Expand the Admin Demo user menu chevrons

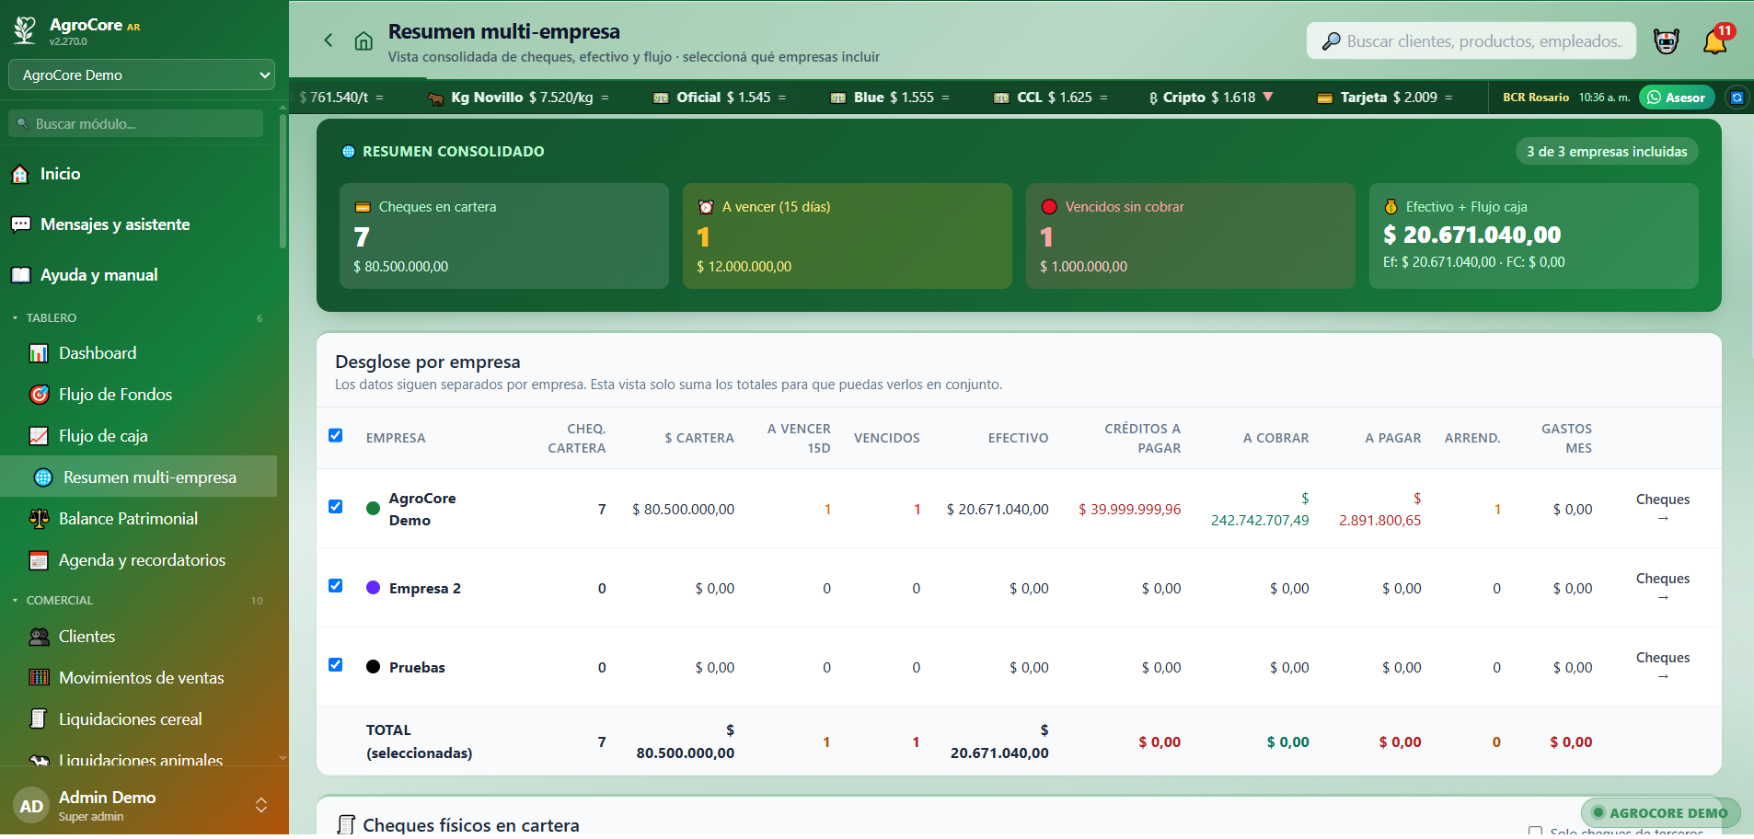click(x=261, y=806)
